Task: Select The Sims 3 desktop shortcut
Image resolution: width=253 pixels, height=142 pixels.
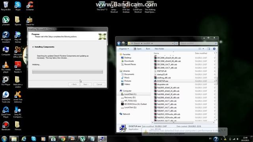Action: click(x=102, y=6)
